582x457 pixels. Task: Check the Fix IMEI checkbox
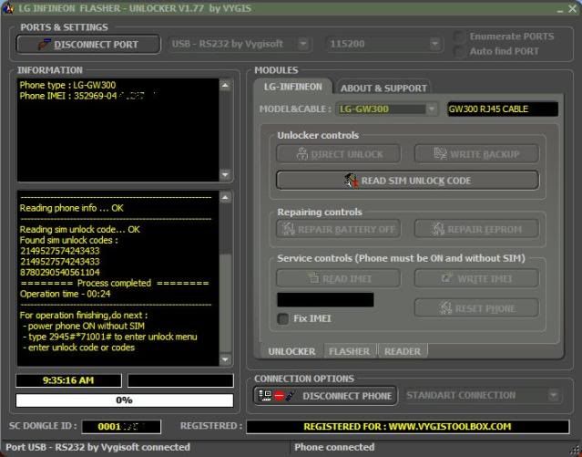(283, 318)
